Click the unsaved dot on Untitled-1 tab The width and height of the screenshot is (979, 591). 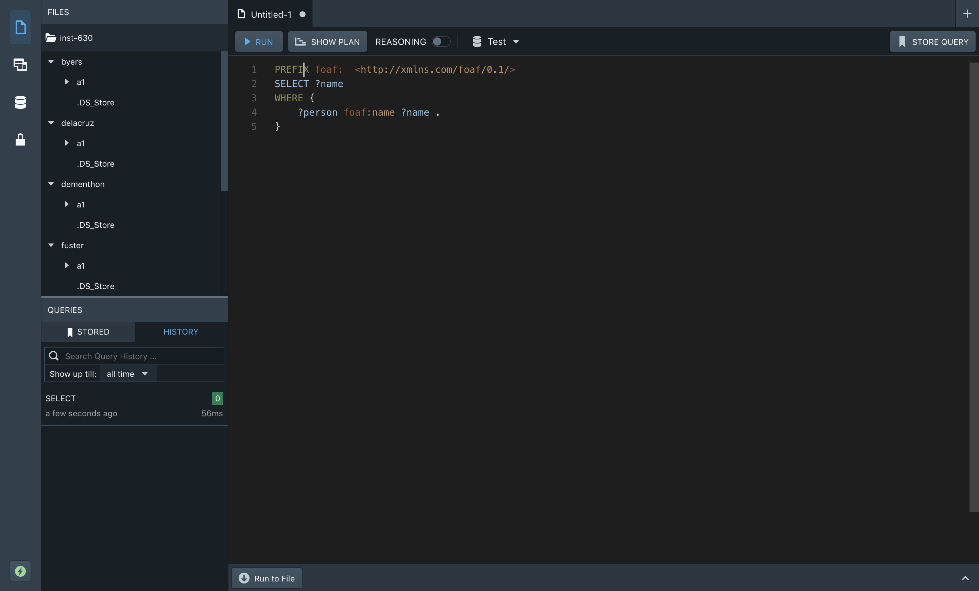(x=302, y=14)
